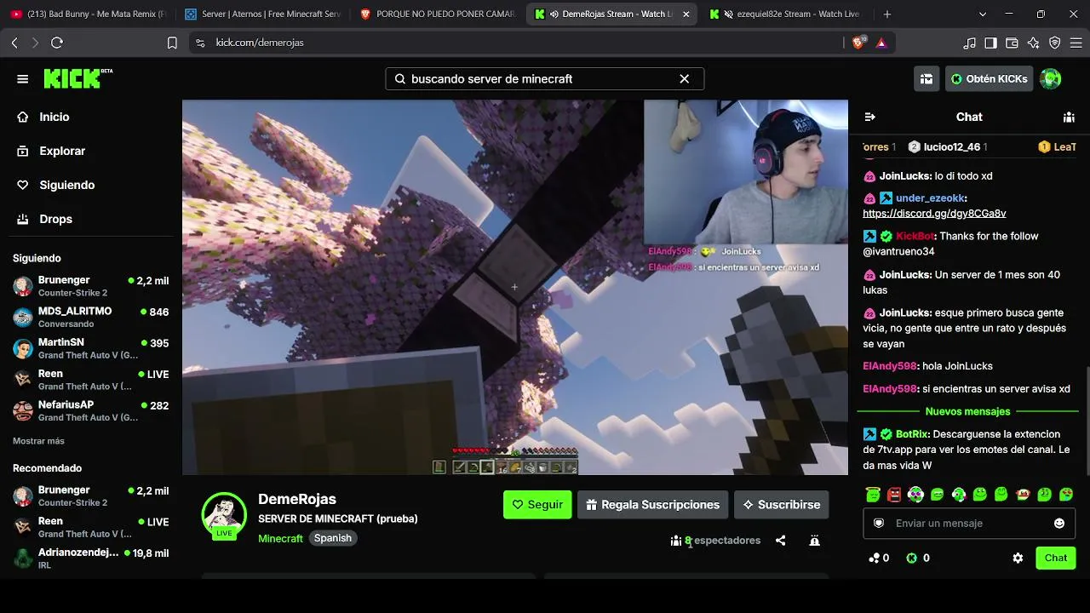Expand followed channels with Mostrar más

(38, 441)
